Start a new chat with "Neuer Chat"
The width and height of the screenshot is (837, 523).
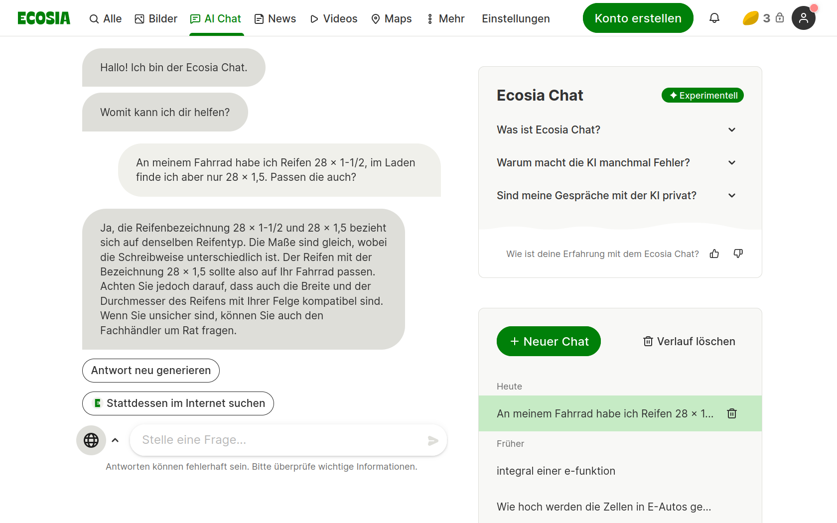[549, 341]
